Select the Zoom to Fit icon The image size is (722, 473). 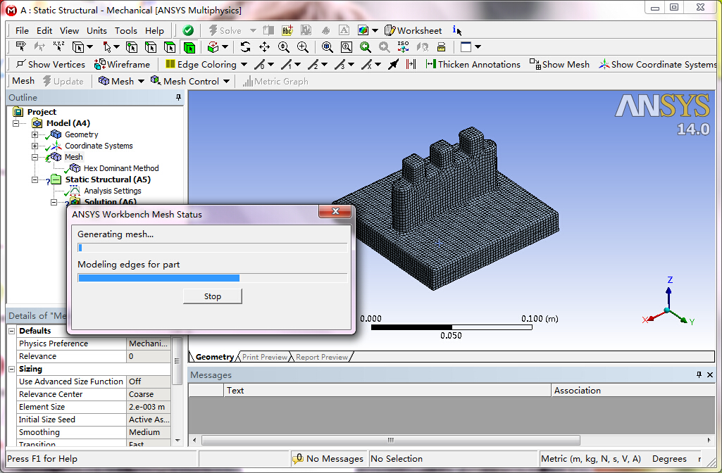tap(328, 46)
